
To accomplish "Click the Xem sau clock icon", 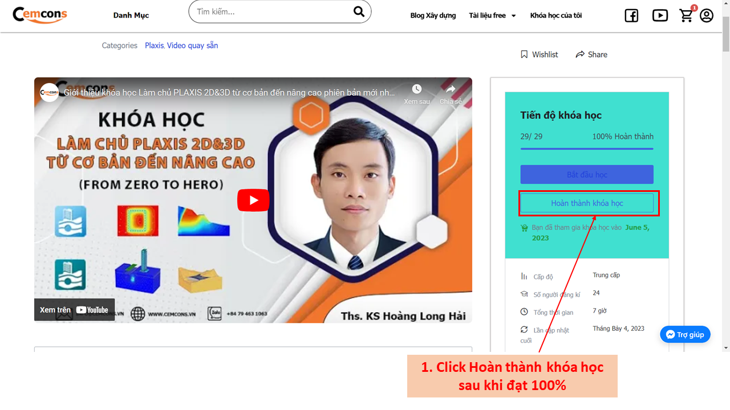I will click(x=417, y=89).
